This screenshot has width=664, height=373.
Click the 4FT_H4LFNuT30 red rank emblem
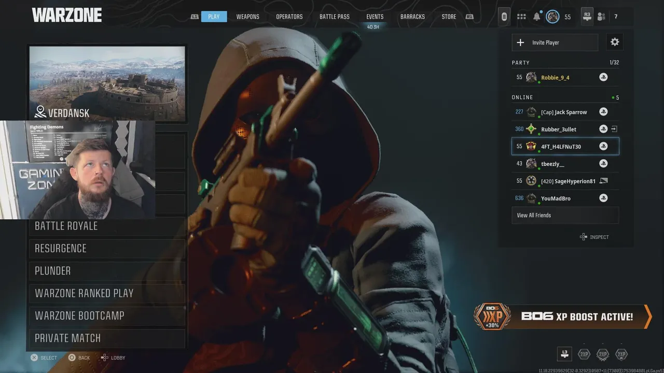[x=531, y=146]
